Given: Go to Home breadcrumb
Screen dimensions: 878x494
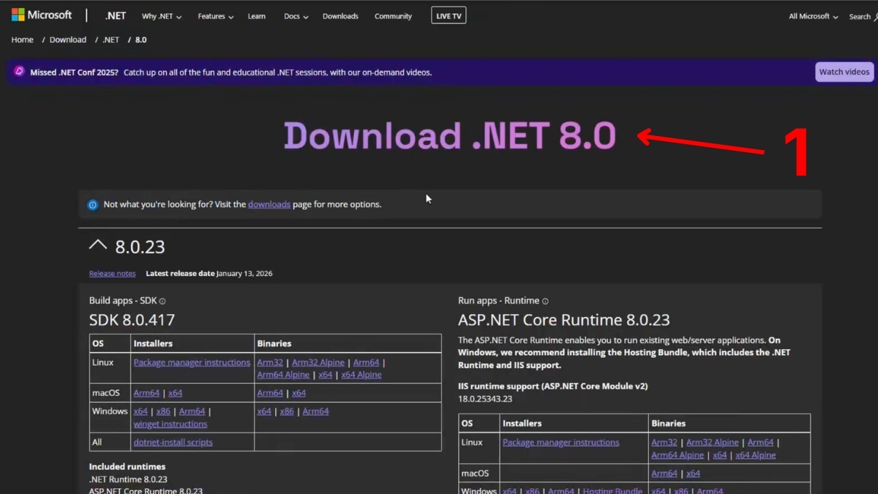Looking at the screenshot, I should click(x=22, y=40).
